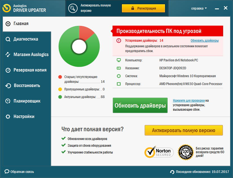Click the Майкрософт Windows 10 Корпоративная value
Viewport: 233px width, 178px height.
[x=187, y=76]
